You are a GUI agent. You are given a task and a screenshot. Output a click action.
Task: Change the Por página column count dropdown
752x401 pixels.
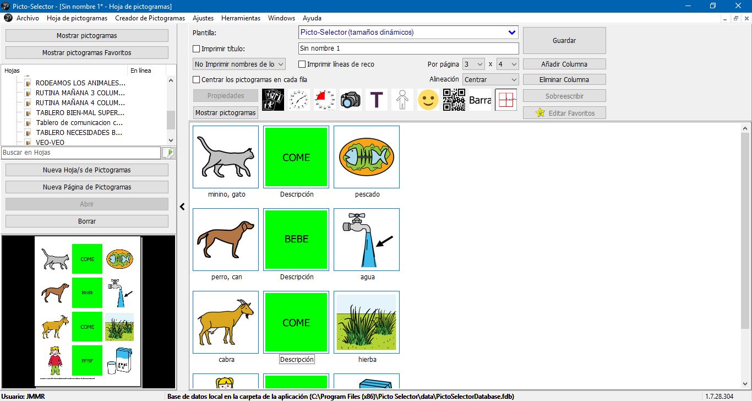point(472,64)
